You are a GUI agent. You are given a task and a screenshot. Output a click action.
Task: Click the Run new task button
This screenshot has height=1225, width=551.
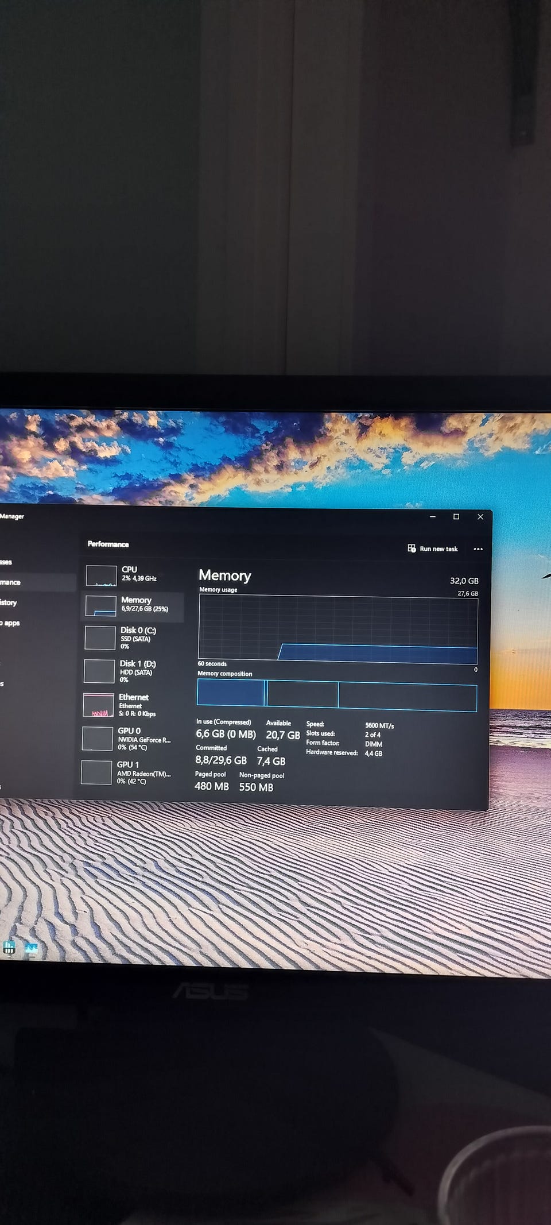pyautogui.click(x=433, y=548)
